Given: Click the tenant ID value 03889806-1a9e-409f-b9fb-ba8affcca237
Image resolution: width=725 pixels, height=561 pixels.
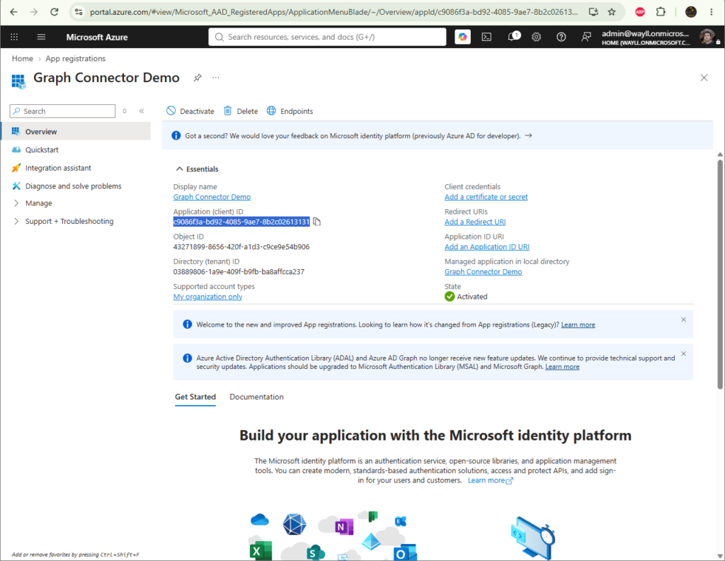Looking at the screenshot, I should click(x=239, y=272).
